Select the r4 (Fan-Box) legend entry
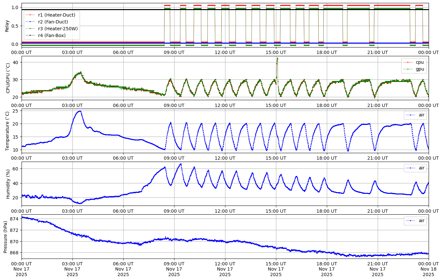Screen dimensions: 442x280 click(x=52, y=35)
